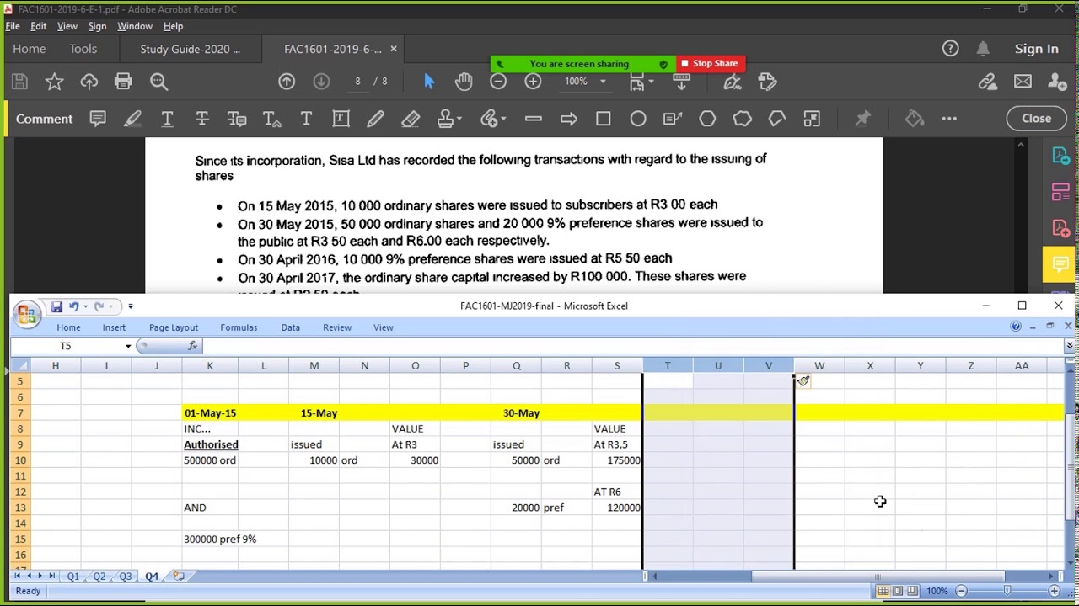Switch to sheet Q3
Image resolution: width=1079 pixels, height=606 pixels.
pyautogui.click(x=126, y=577)
